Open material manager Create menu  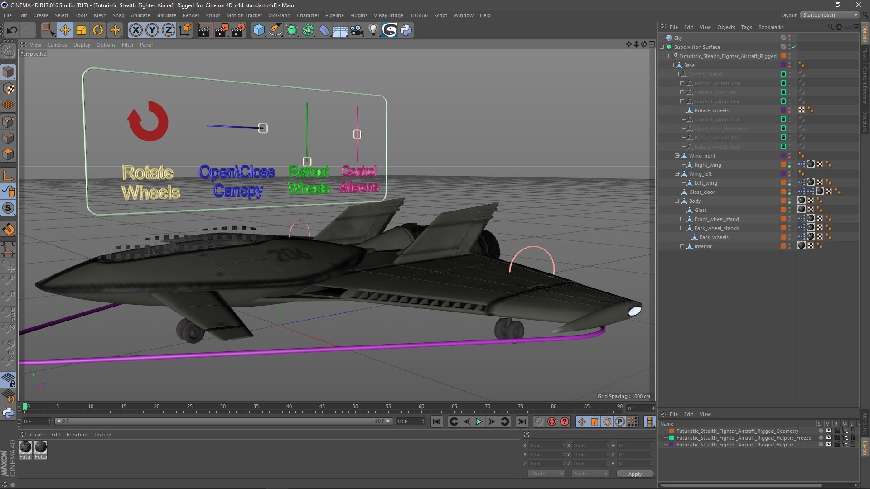point(37,435)
